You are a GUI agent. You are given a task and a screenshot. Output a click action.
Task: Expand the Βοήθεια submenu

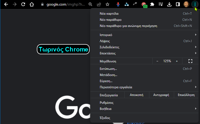(x=144, y=109)
